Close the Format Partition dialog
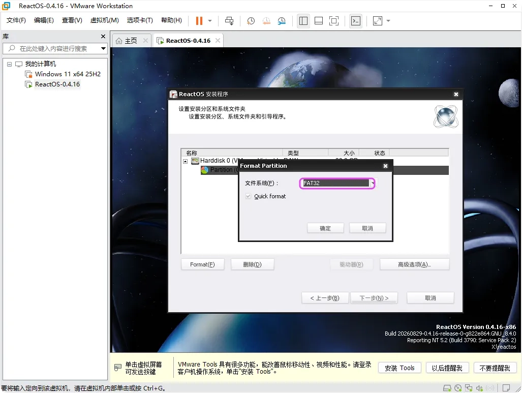The height and width of the screenshot is (393, 522). (x=385, y=166)
